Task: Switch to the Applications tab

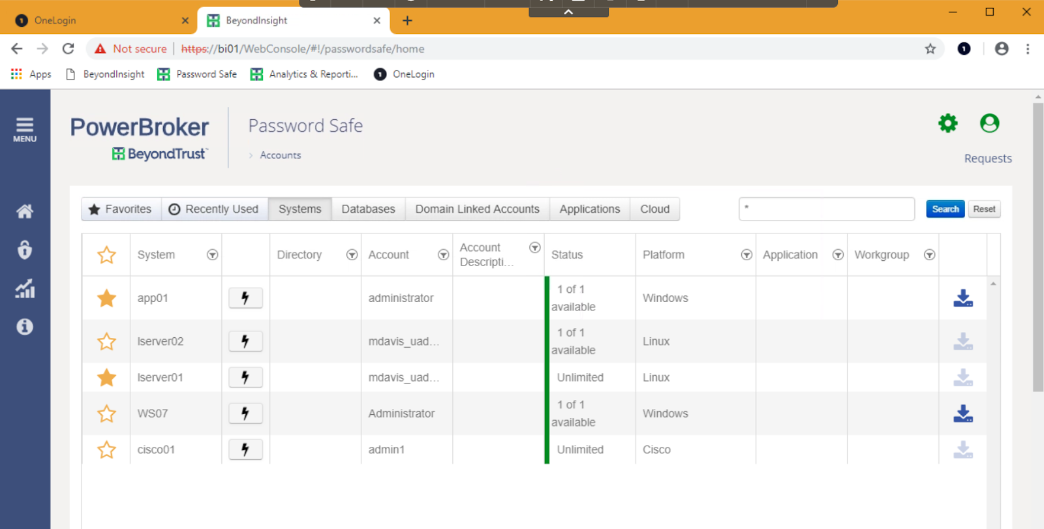Action: (x=590, y=209)
